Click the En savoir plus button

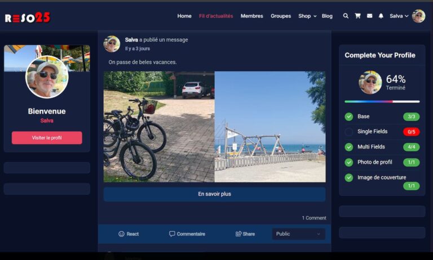click(x=215, y=194)
